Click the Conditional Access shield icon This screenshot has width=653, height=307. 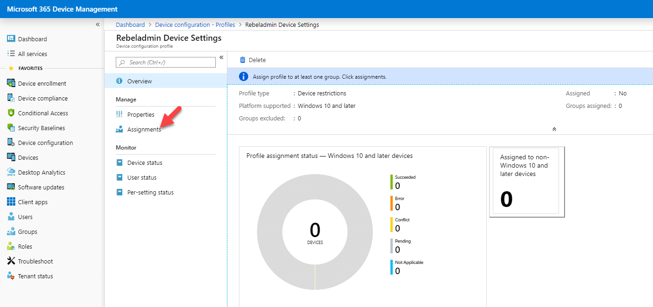[x=11, y=113]
